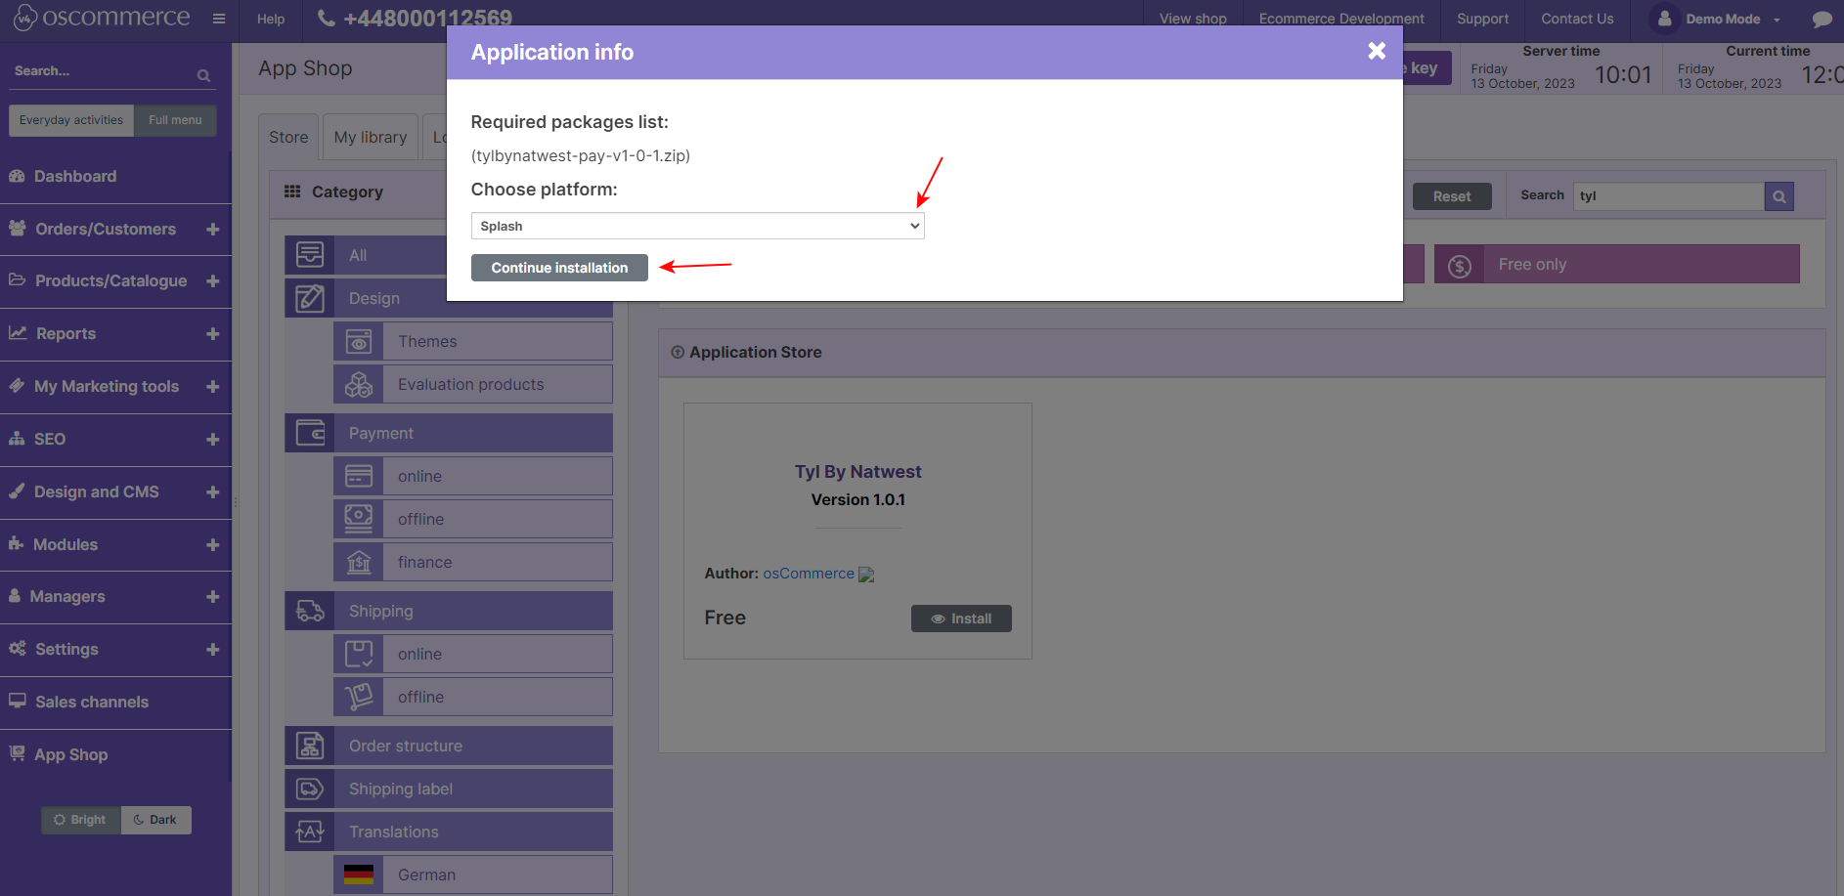Expand Modules menu
1844x896 pixels.
[x=212, y=544]
